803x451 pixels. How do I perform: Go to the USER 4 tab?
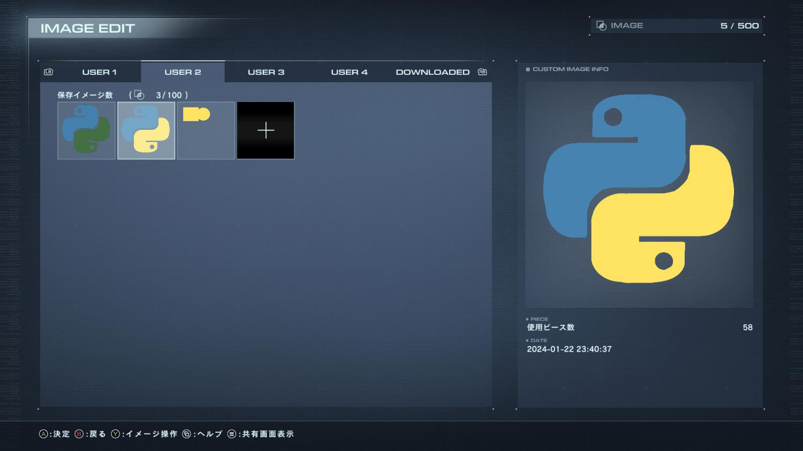pyautogui.click(x=349, y=72)
